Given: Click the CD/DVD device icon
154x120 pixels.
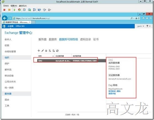Looking at the screenshot, I should (44, 10).
